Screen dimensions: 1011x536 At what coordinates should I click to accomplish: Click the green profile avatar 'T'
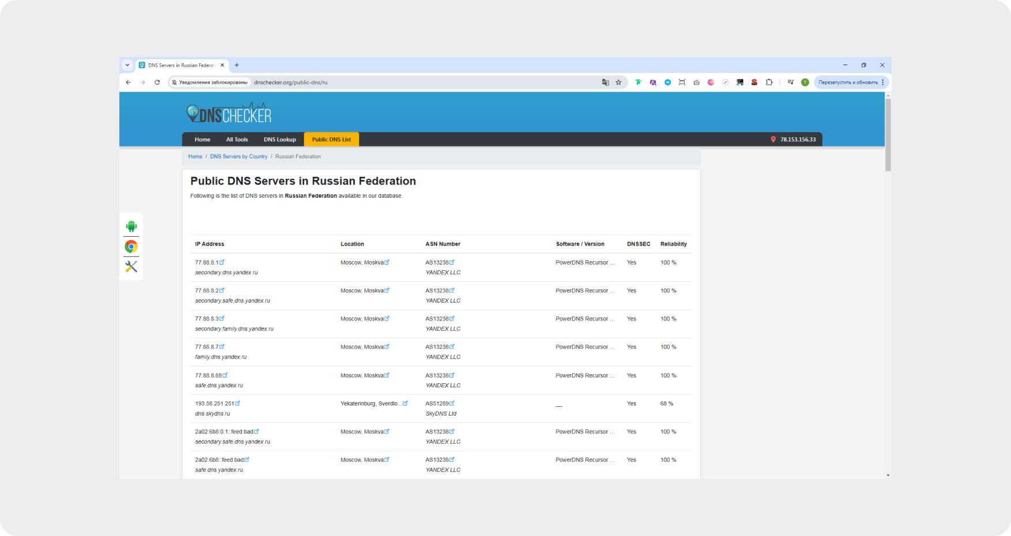coord(805,82)
